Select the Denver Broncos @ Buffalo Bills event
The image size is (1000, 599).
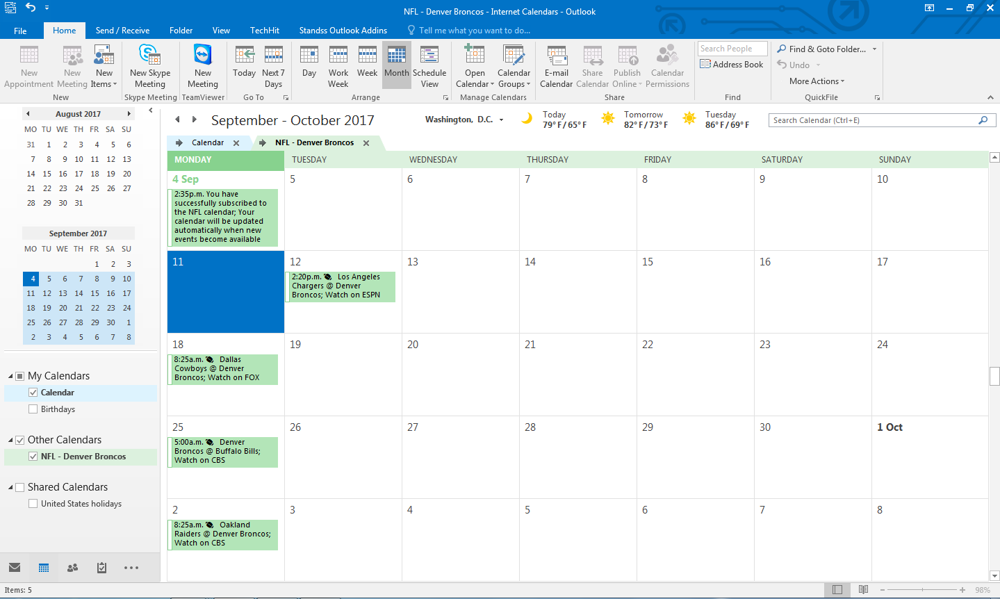point(223,452)
